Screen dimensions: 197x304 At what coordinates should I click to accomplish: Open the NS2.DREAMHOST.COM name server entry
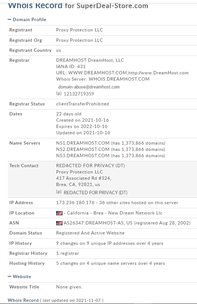83,149
